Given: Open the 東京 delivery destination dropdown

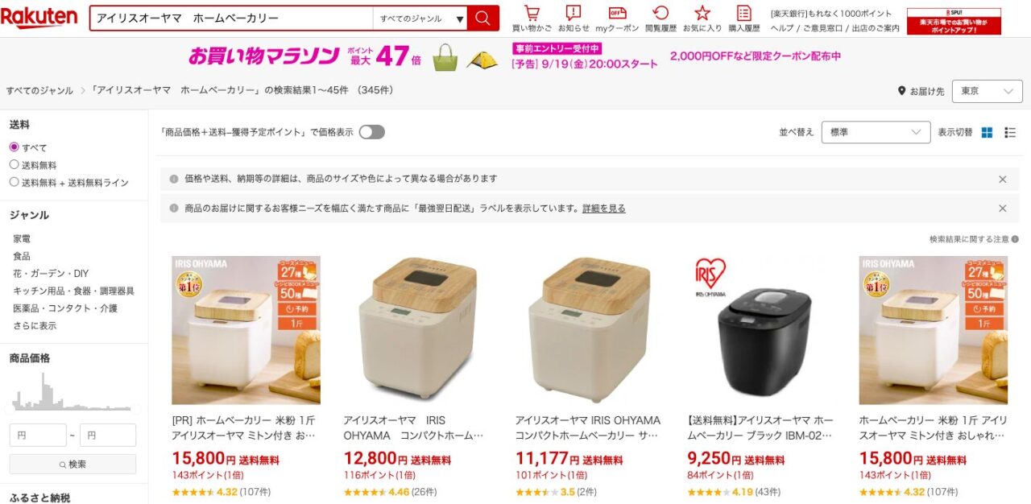Looking at the screenshot, I should tap(988, 91).
